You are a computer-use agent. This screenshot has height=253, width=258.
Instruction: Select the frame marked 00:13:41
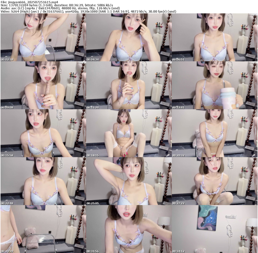click(214, 85)
